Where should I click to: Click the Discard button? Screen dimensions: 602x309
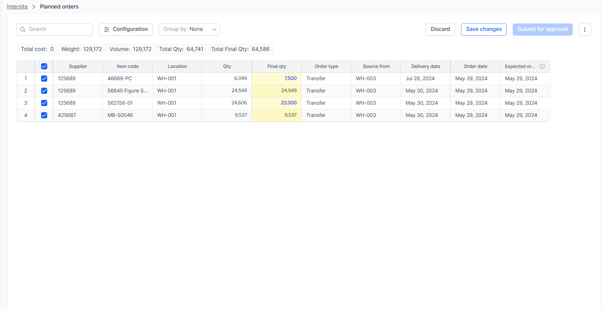coord(440,30)
